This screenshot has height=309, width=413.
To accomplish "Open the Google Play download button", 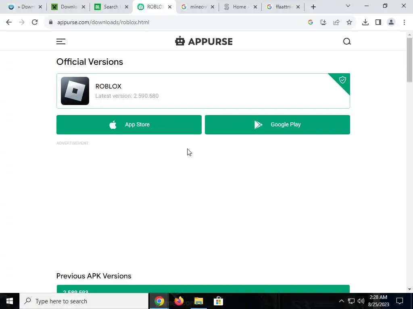I will click(x=277, y=125).
